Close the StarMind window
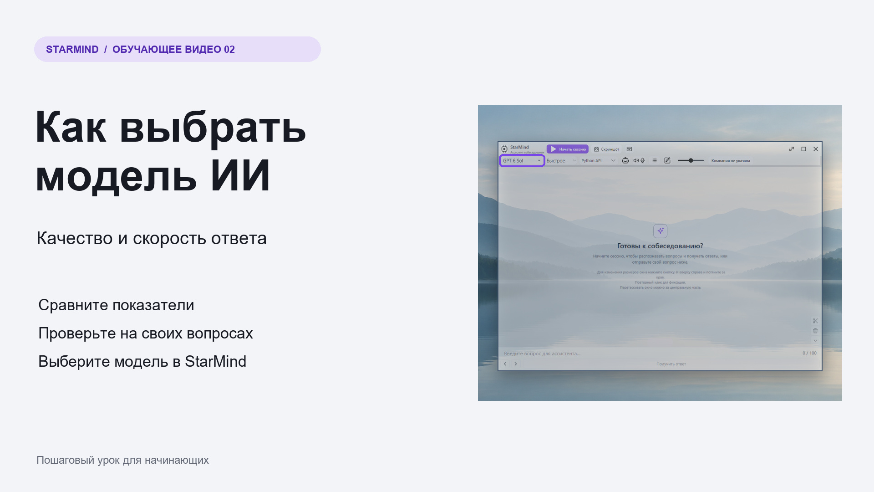Screen dimensions: 874x492 click(x=816, y=149)
